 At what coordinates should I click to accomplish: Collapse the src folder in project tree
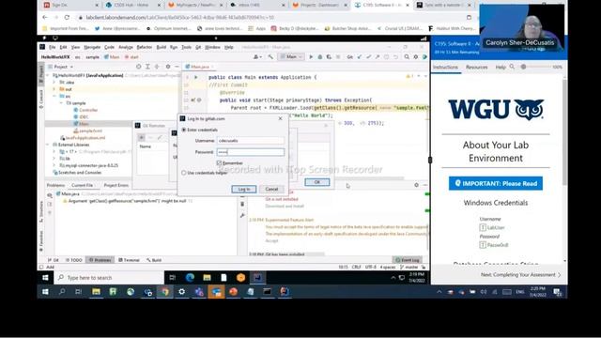tap(54, 96)
